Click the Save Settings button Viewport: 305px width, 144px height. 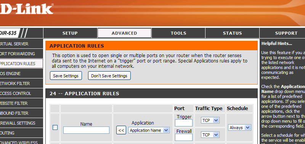coord(66,76)
